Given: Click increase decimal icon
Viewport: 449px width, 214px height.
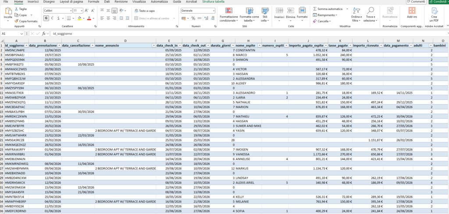Looking at the screenshot, I should point(207,18).
